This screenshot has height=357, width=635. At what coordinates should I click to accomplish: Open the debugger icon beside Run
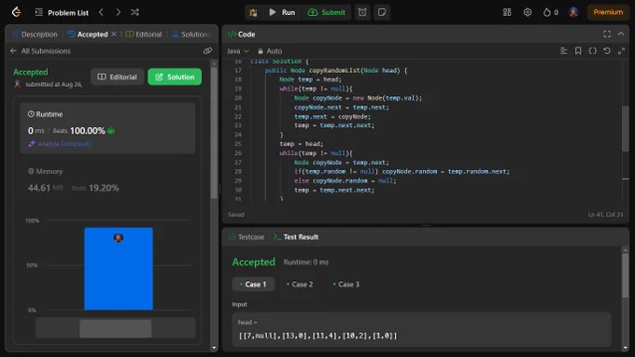pyautogui.click(x=253, y=12)
